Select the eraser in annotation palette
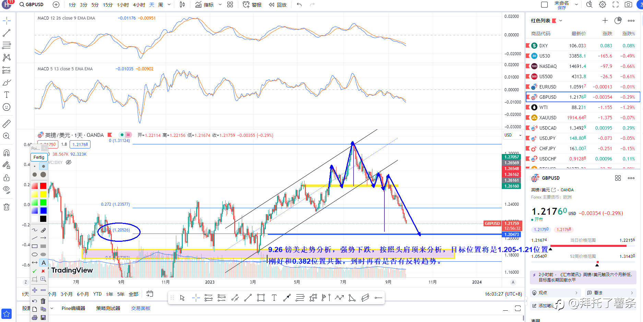Viewport: 643px width, 322px height. (x=43, y=230)
